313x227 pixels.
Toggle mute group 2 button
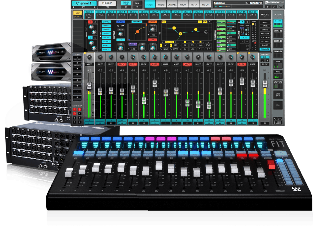click(x=80, y=110)
